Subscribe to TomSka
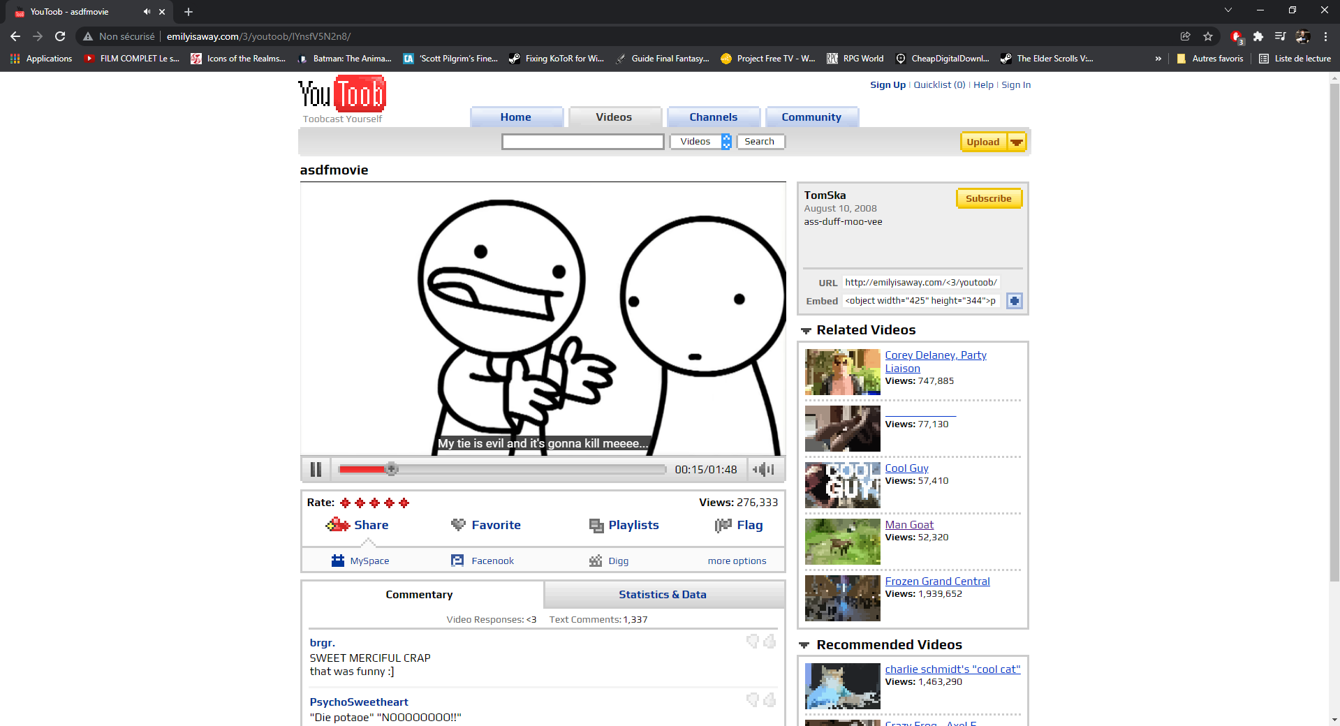 tap(988, 199)
